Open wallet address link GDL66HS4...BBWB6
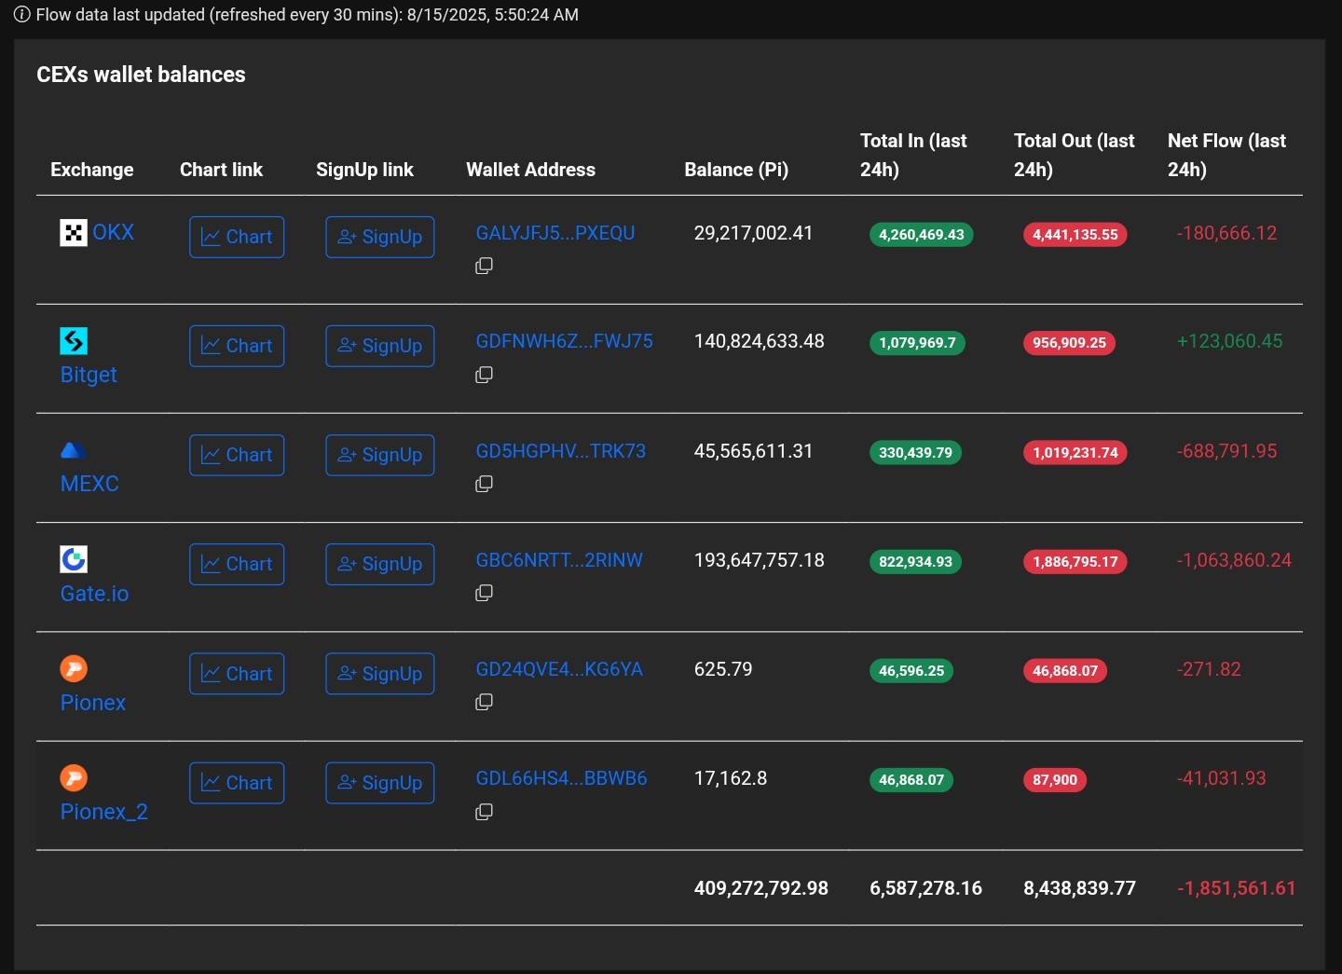The image size is (1342, 974). 561,778
